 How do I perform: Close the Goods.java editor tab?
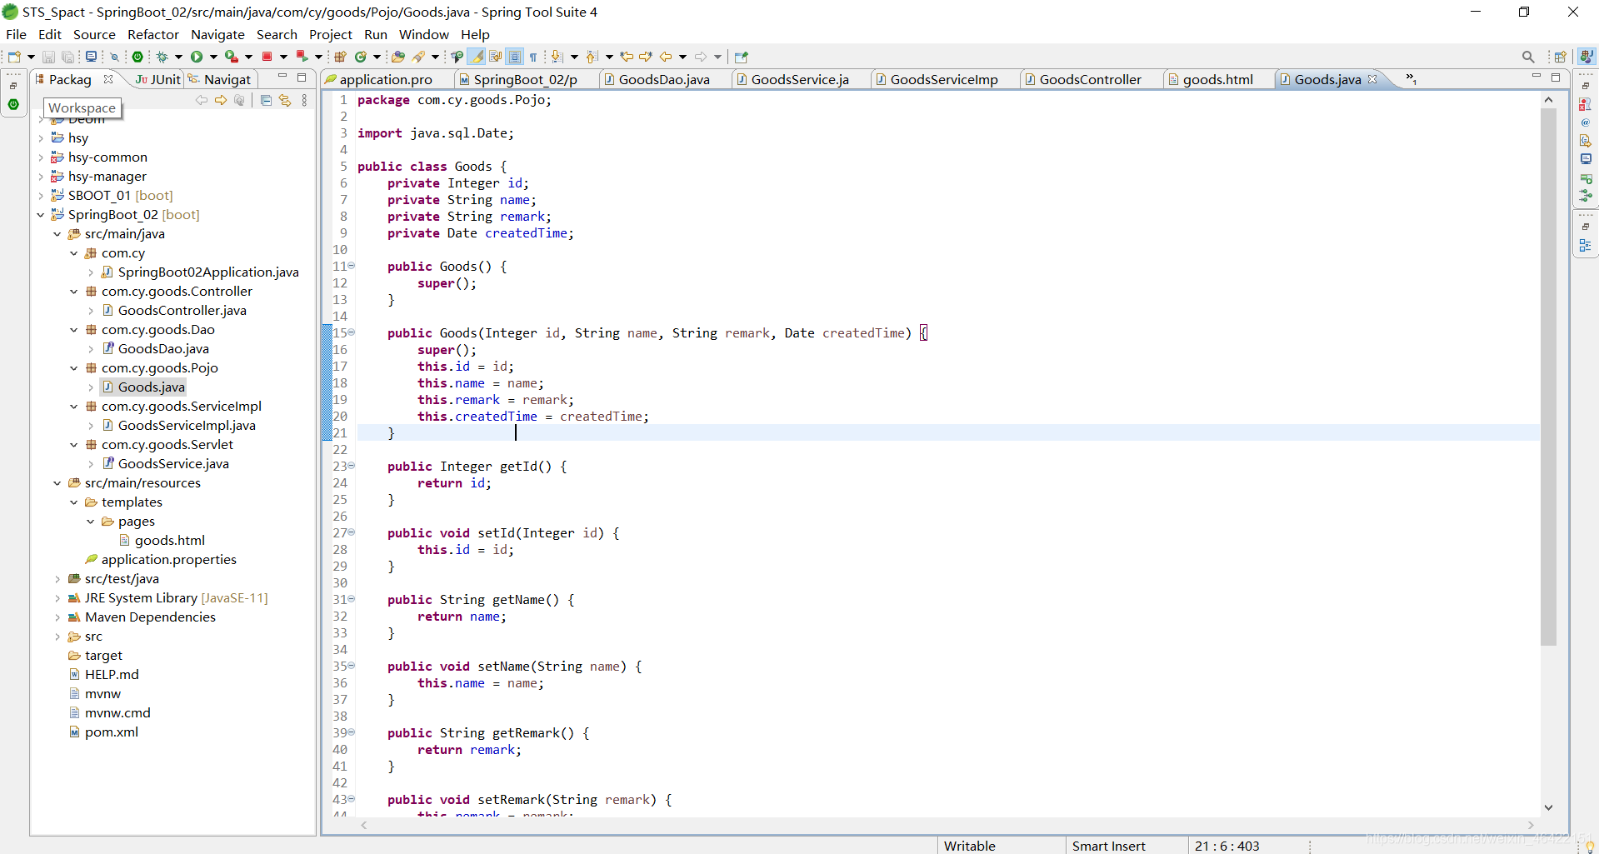(x=1372, y=79)
